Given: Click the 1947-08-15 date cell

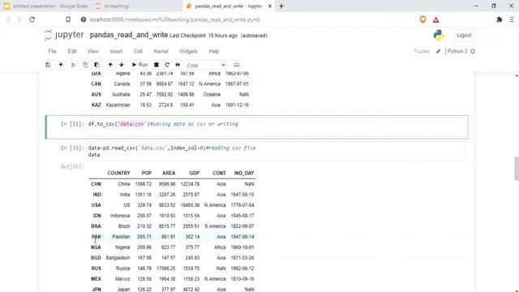Looking at the screenshot, I should tap(242, 195).
